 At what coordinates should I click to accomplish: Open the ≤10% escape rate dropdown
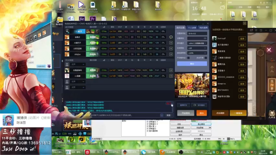point(197,53)
